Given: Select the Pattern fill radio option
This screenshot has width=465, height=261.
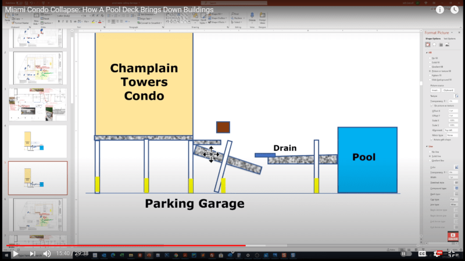Looking at the screenshot, I should click(x=430, y=75).
